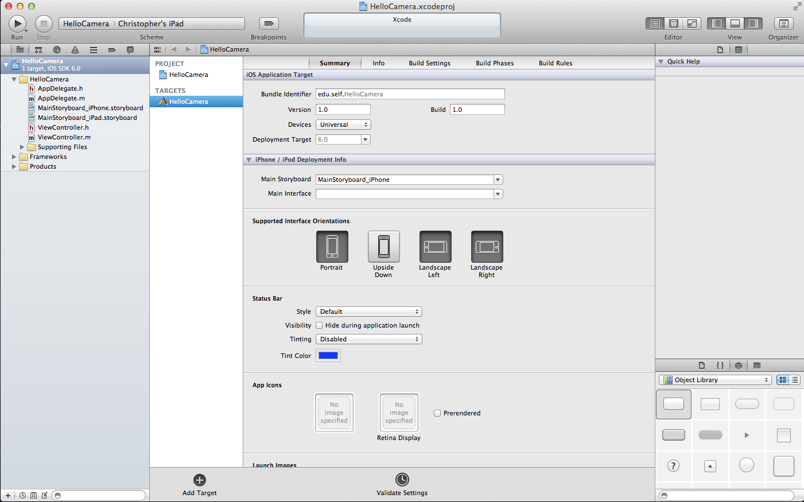Screen dimensions: 804x502
Task: Select HelloCamera under PROJECT
Action: coord(189,75)
